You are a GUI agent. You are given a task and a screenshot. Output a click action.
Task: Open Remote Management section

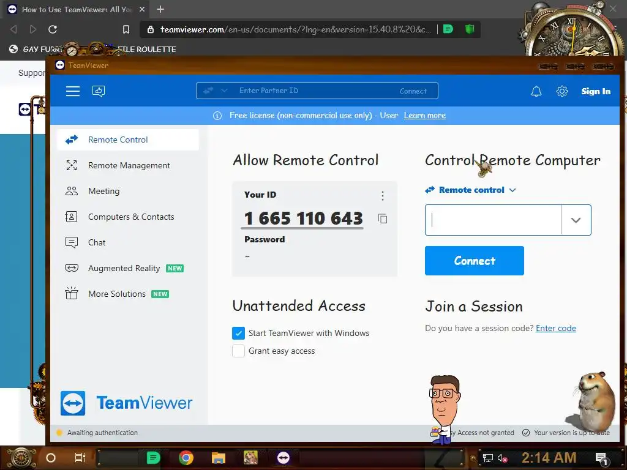[x=128, y=165]
